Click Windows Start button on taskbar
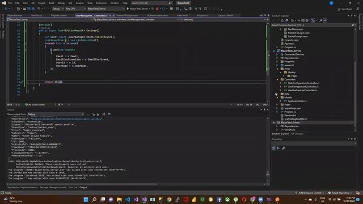The height and width of the screenshot is (204, 363). pos(86,199)
